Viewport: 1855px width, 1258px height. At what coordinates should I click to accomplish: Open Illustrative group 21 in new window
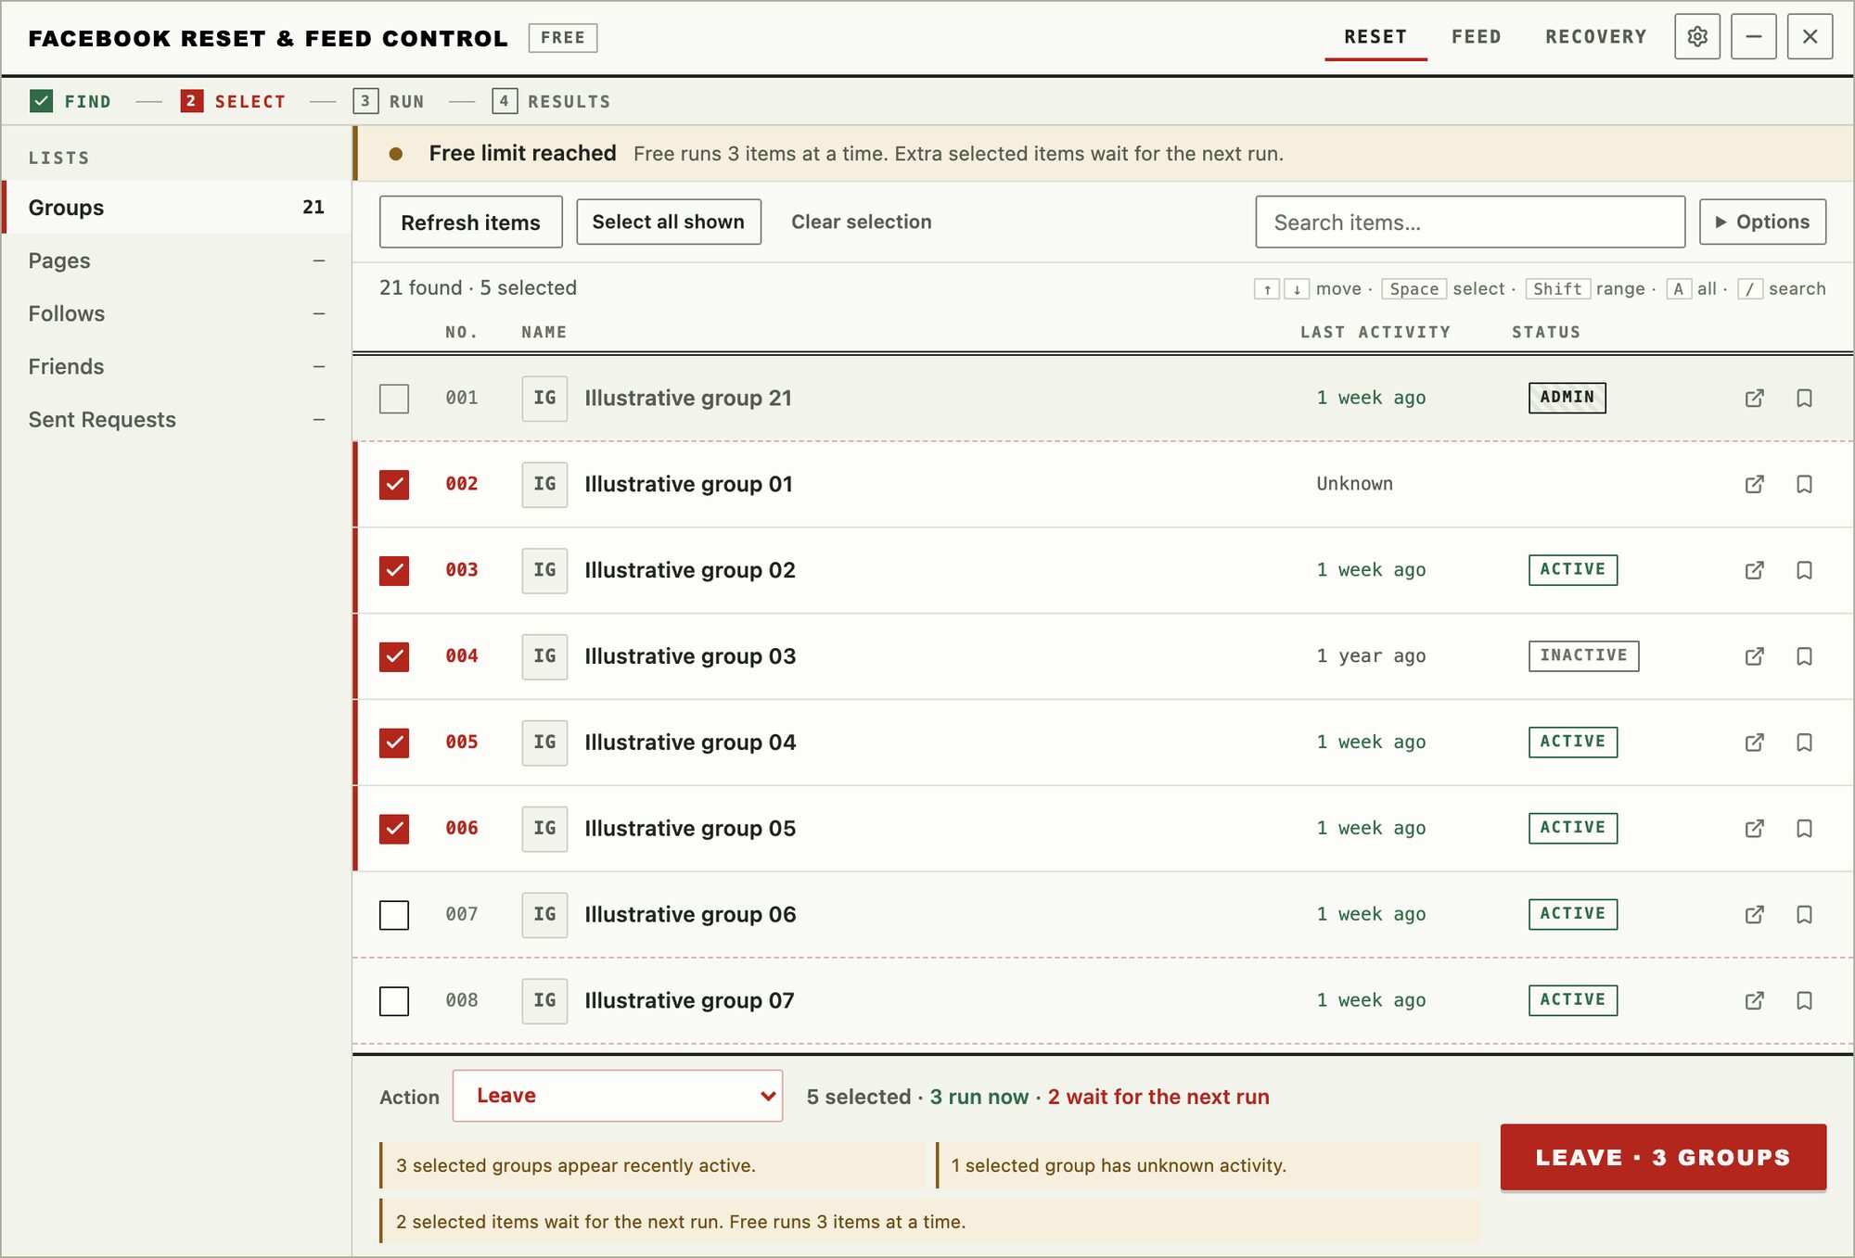pos(1754,398)
